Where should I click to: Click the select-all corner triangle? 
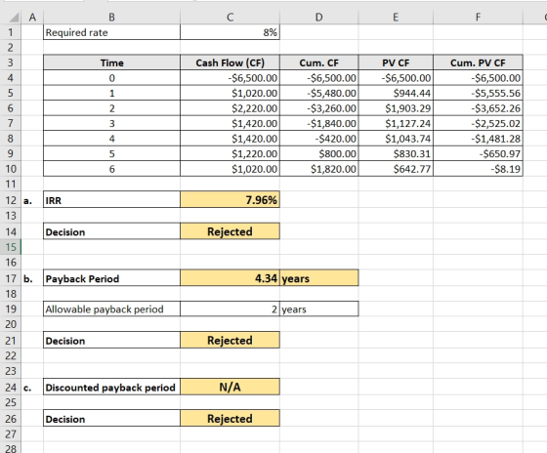pos(13,18)
